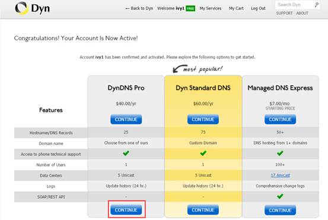Click the search magnifier icon

[317, 5]
